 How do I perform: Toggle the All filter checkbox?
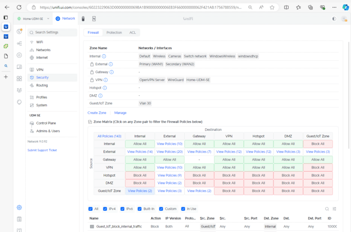click(x=90, y=209)
